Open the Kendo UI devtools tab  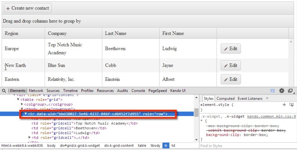pos(178,91)
